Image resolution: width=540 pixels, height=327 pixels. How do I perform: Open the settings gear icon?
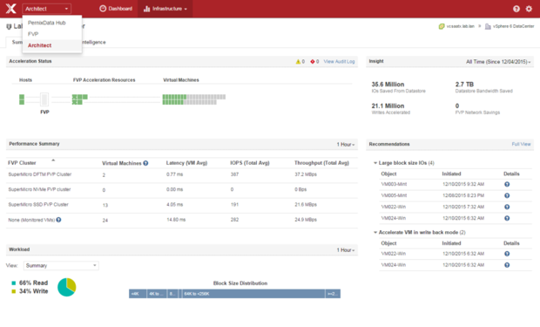coord(529,9)
